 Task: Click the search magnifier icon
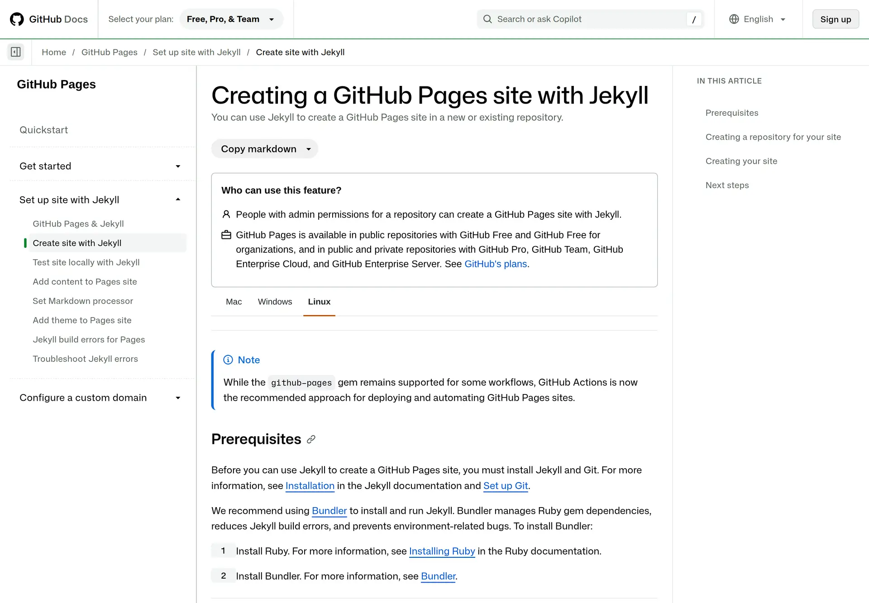[x=487, y=19]
